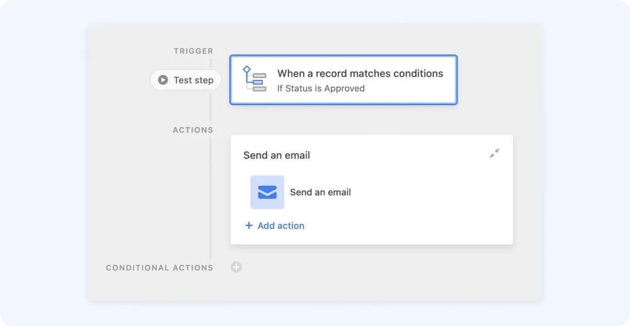
Task: Click the CONDITIONAL ACTIONS section label
Action: (159, 268)
